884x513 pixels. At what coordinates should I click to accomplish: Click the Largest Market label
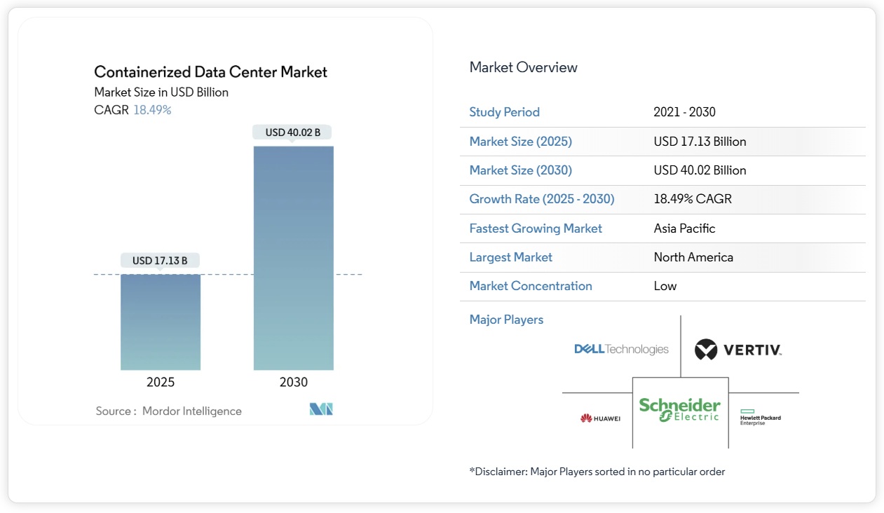[510, 257]
